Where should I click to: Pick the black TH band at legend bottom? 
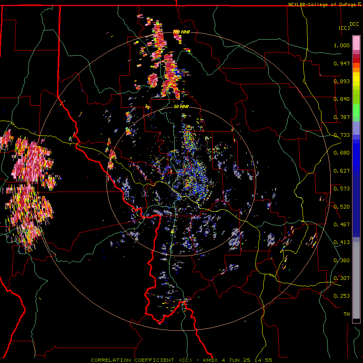point(356,320)
